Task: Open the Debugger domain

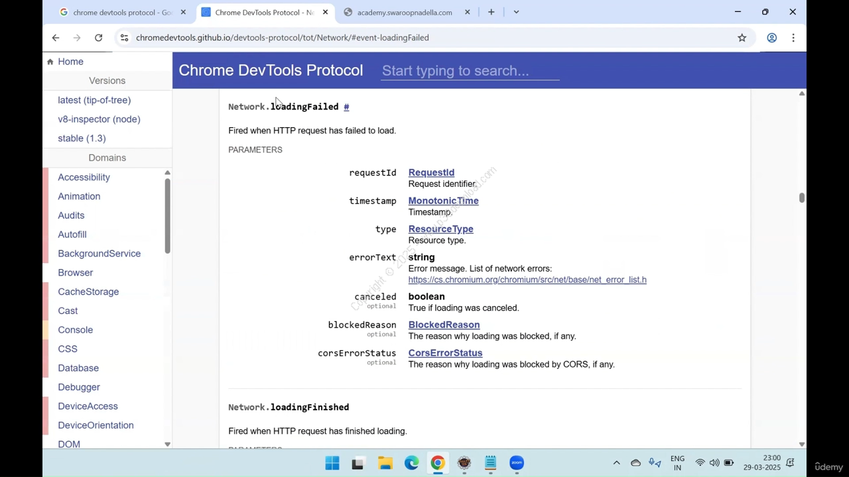Action: [79, 388]
